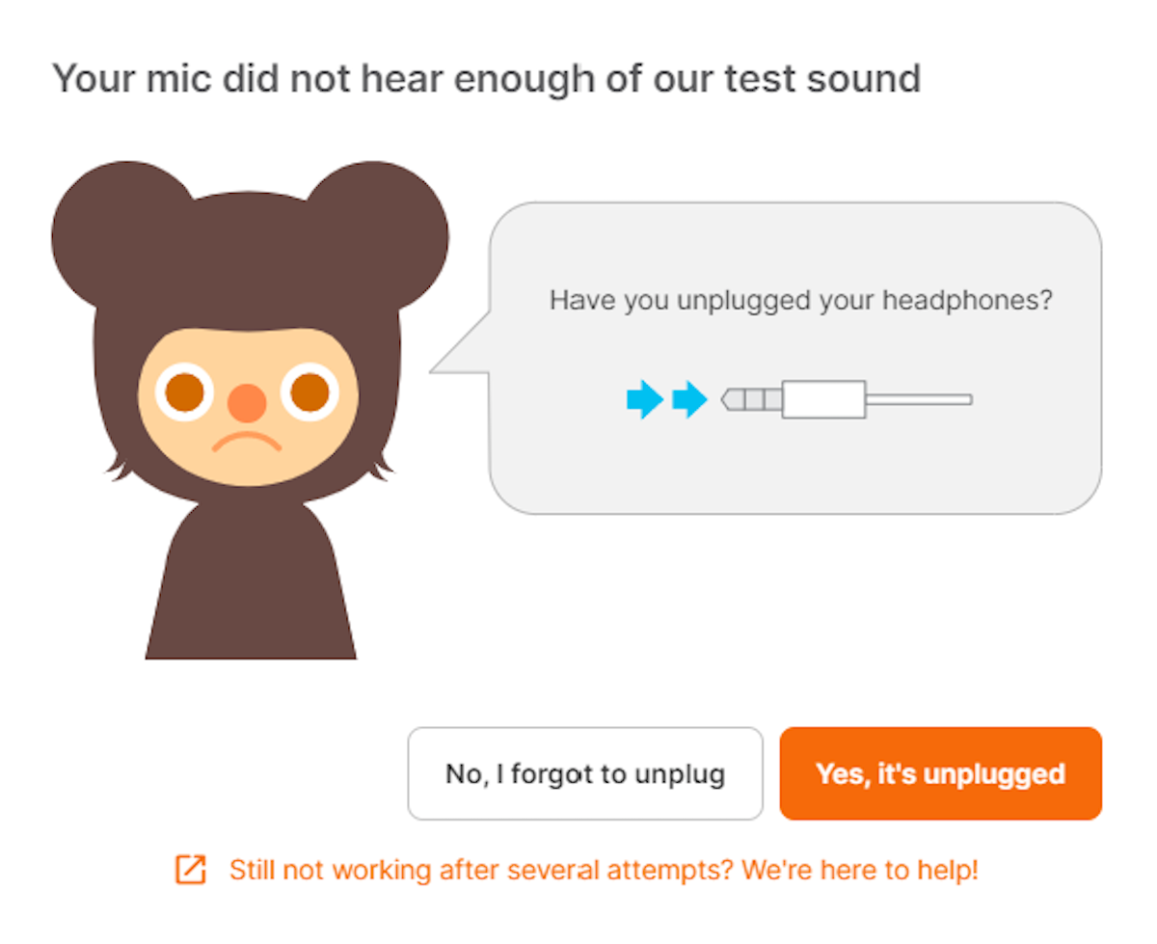Click the external-link icon beside help text

[x=190, y=870]
